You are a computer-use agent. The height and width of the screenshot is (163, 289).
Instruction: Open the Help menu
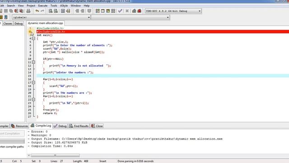coord(86,6)
